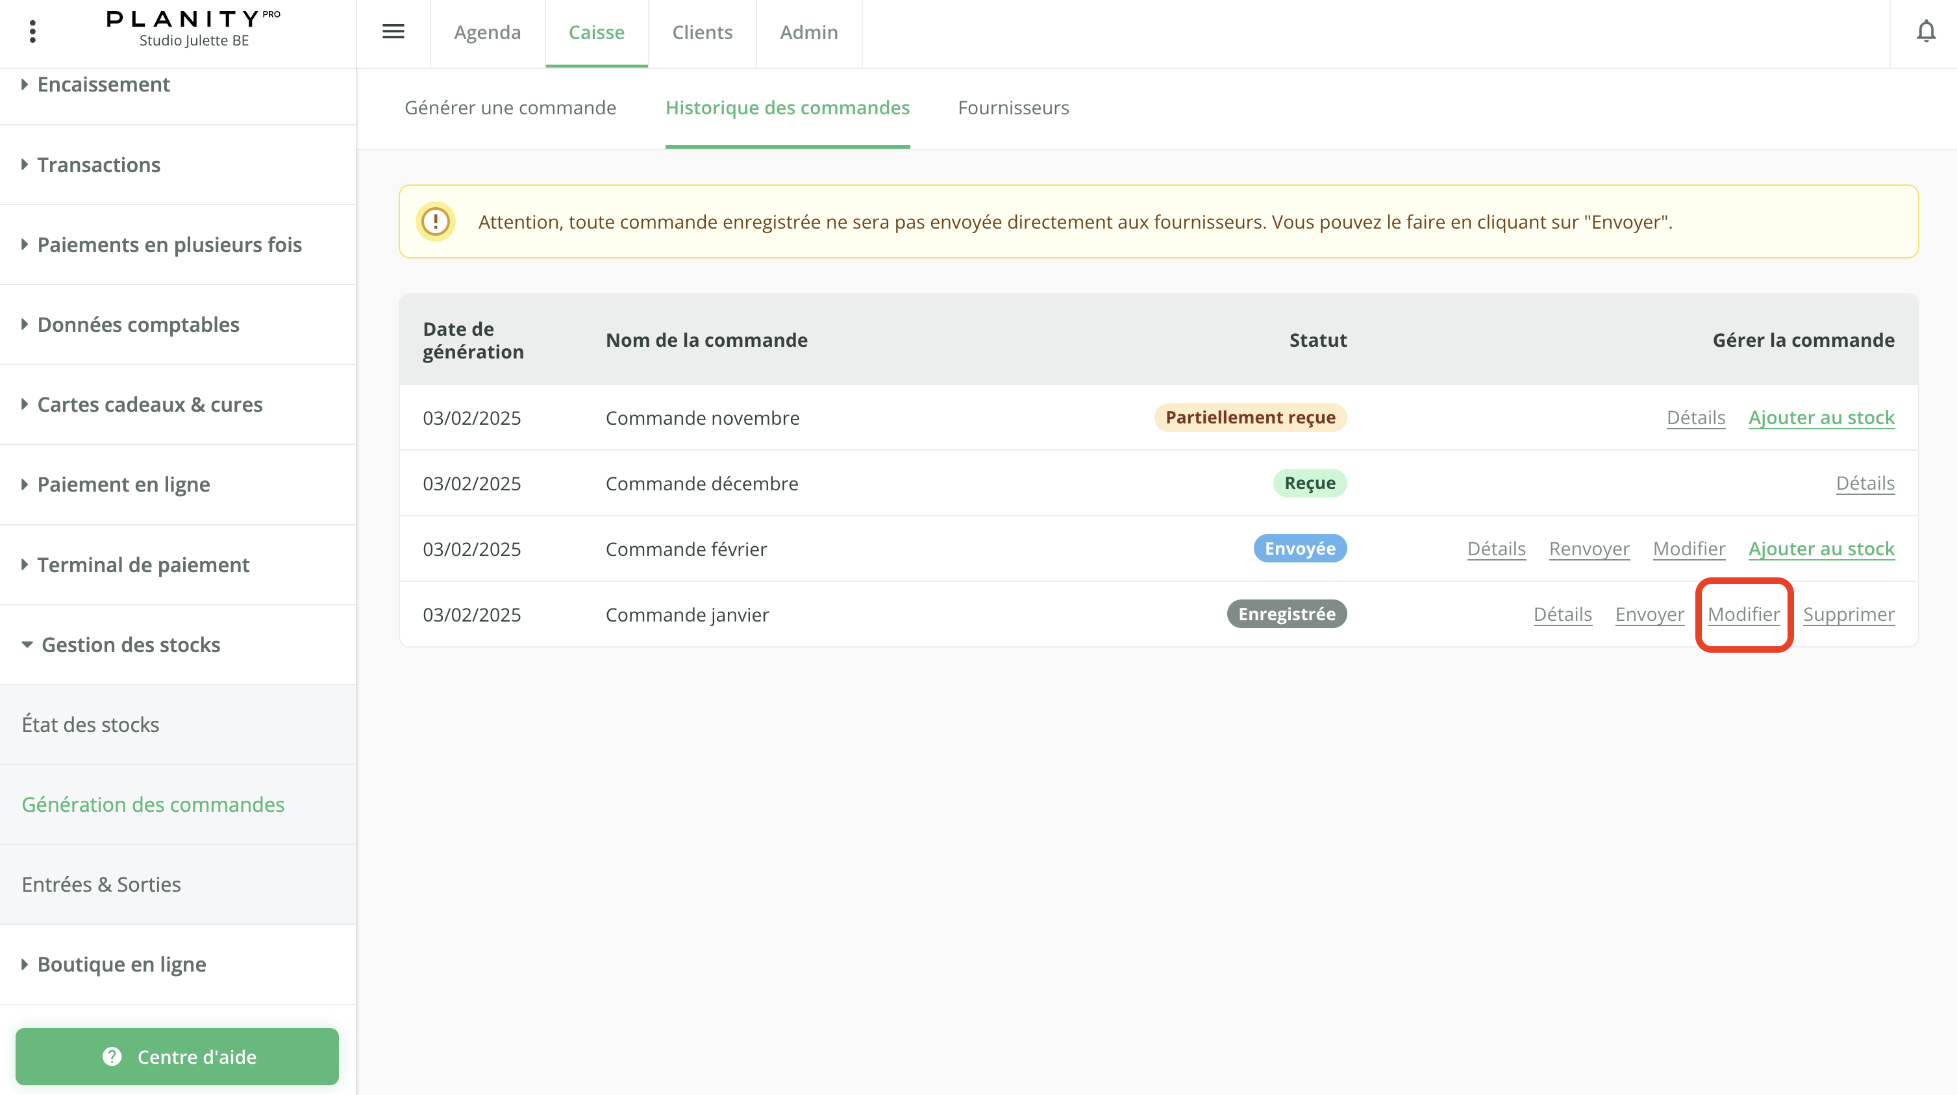Click the Centre d'aide help button
The width and height of the screenshot is (1957, 1095).
coord(177,1056)
